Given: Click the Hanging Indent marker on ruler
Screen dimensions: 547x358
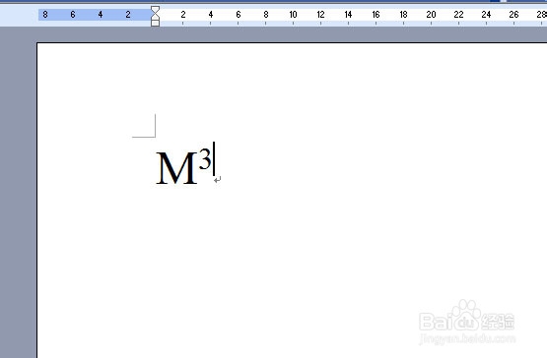Looking at the screenshot, I should pyautogui.click(x=156, y=17).
